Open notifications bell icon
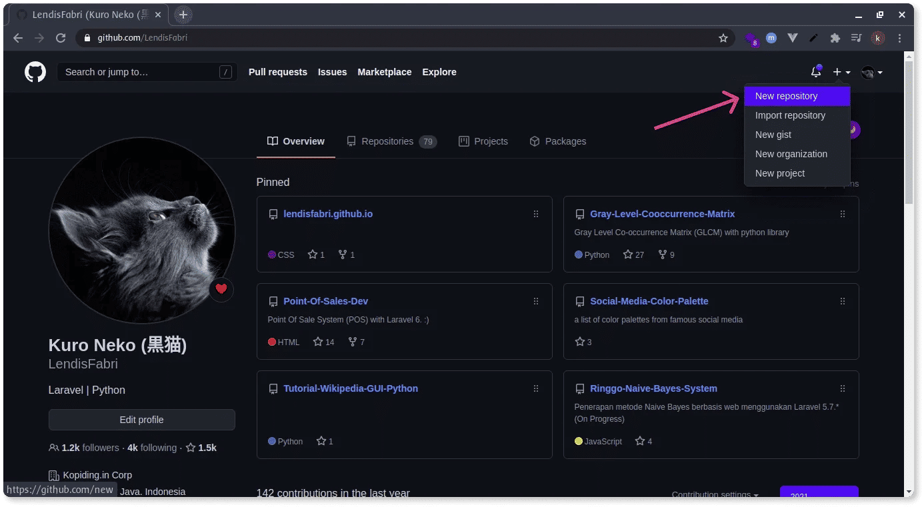Image resolution: width=924 pixels, height=507 pixels. [x=816, y=72]
